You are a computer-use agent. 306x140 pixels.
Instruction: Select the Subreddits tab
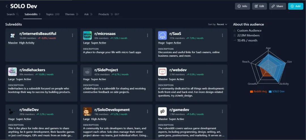click(32, 14)
